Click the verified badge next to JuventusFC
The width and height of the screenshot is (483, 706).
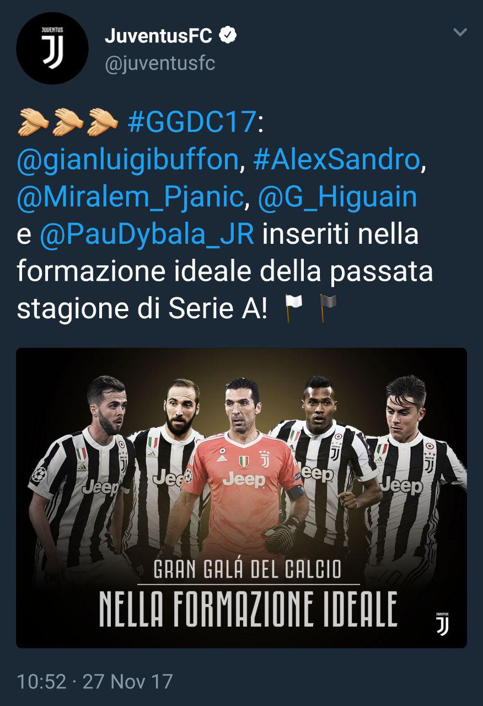click(228, 36)
